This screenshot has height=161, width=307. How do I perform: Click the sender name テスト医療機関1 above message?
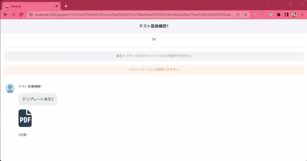30,86
